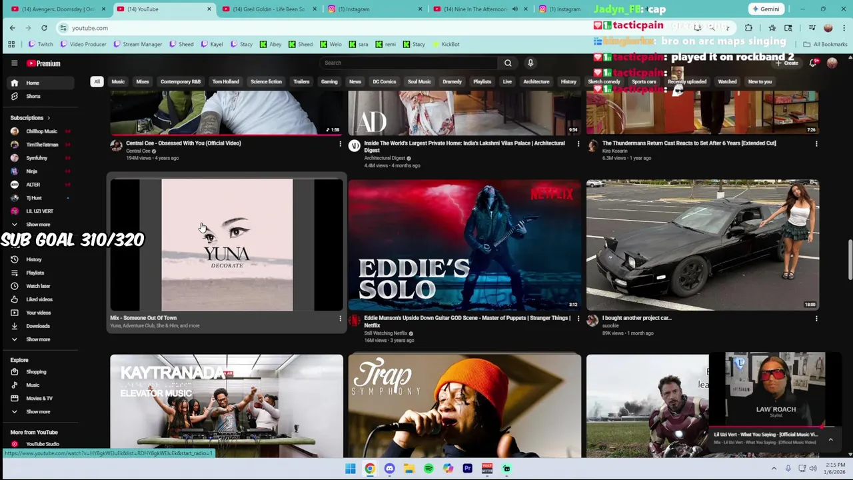Click the YouTube search magnifier button
The image size is (853, 480).
point(508,63)
